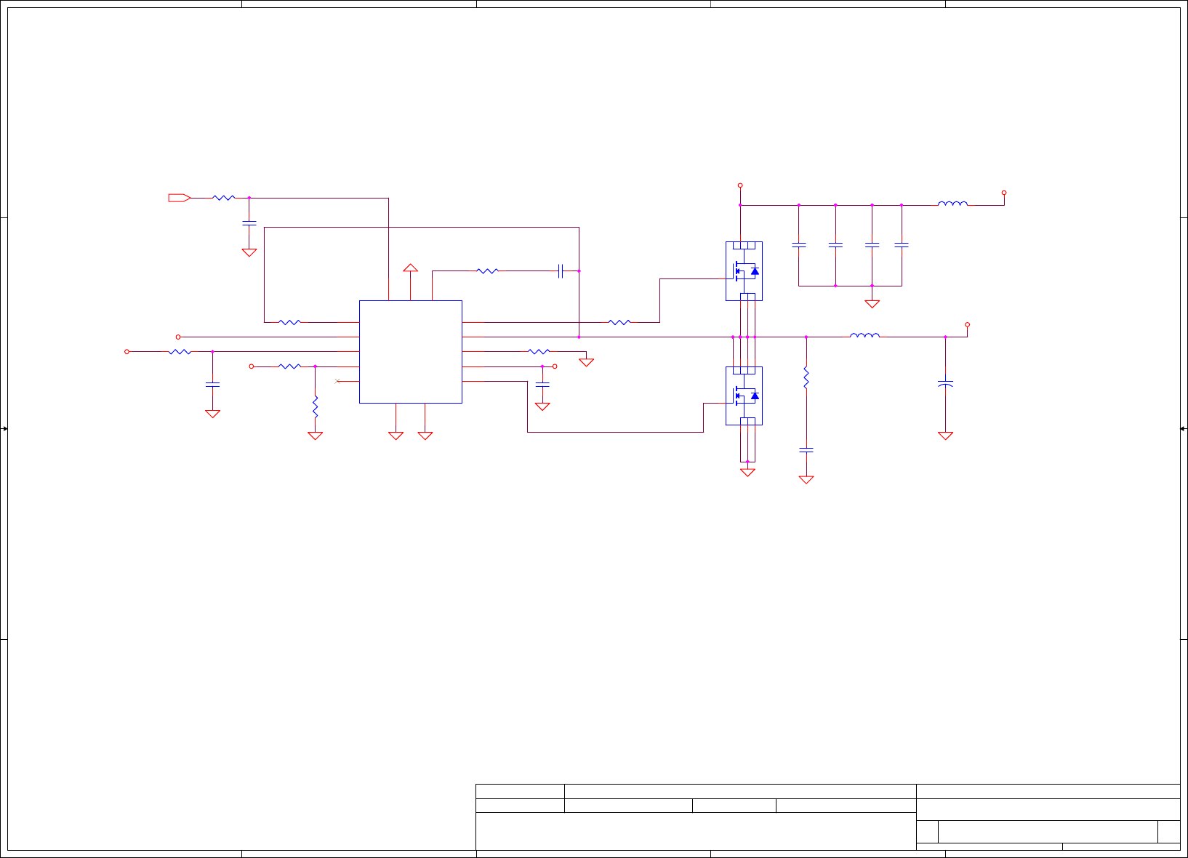
Task: Click the terminal circle above the upper MOSFET
Action: click(740, 185)
